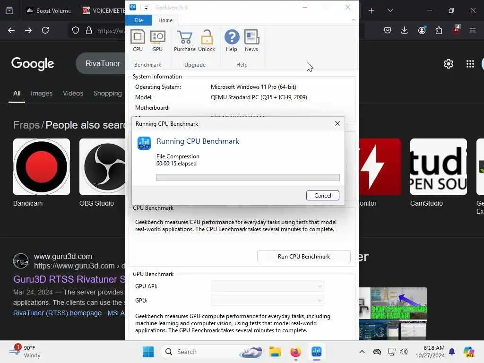Click the benchmark progress bar
Viewport: 484px width, 363px height.
click(x=248, y=178)
